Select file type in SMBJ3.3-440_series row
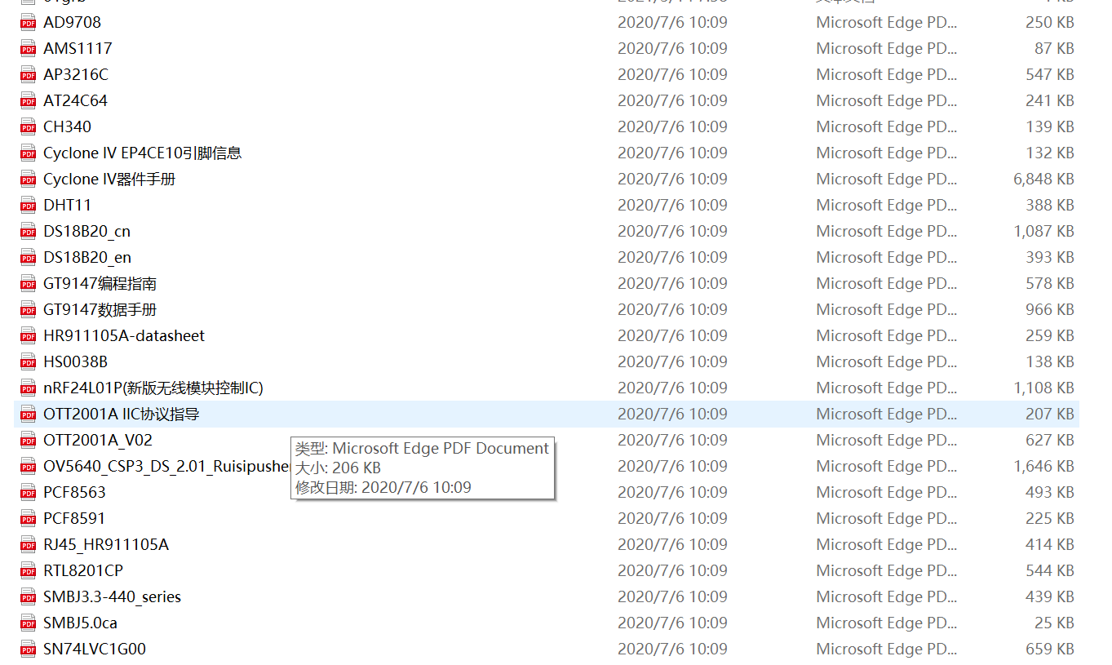The height and width of the screenshot is (665, 1112). coord(887,596)
